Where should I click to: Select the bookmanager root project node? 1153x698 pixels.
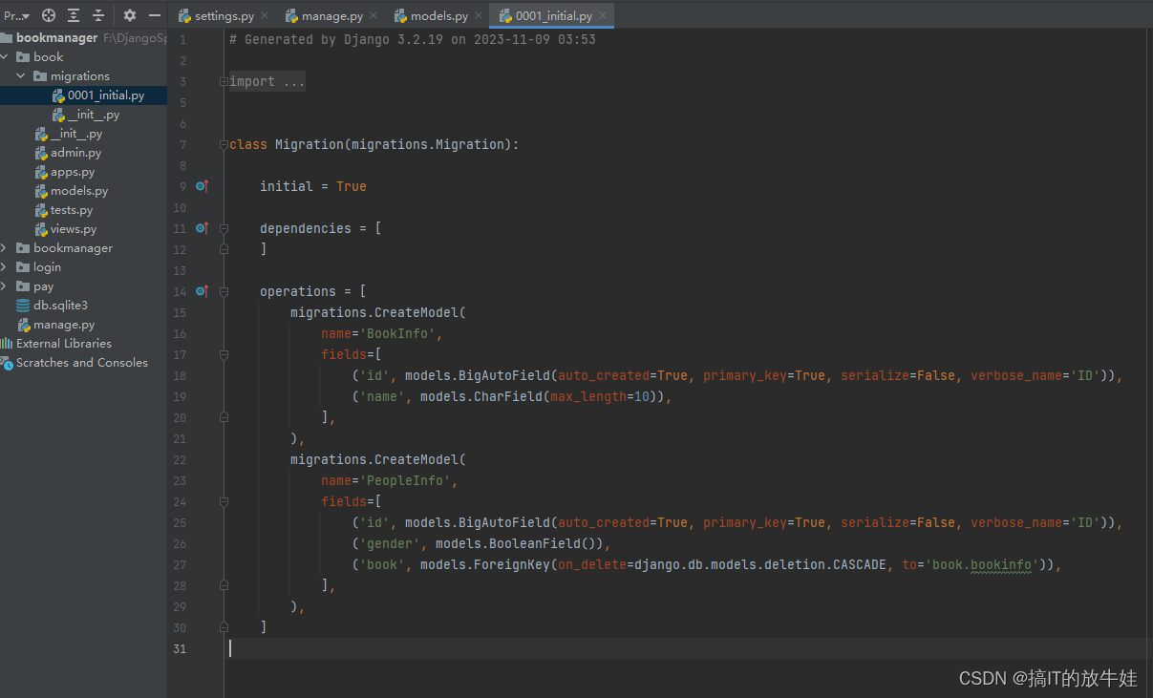56,38
